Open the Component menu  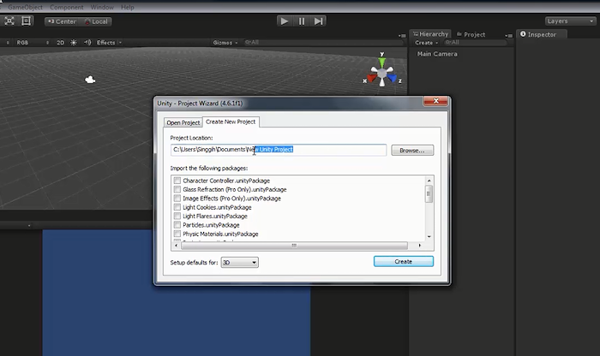(x=67, y=7)
